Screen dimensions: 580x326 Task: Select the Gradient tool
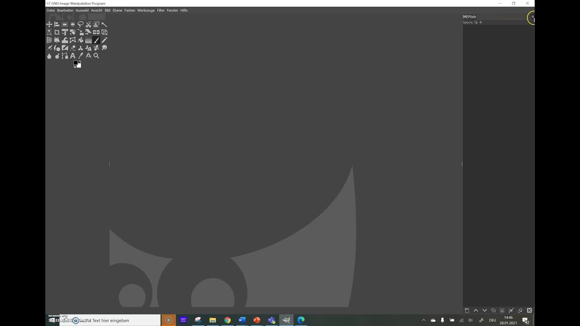click(x=88, y=40)
